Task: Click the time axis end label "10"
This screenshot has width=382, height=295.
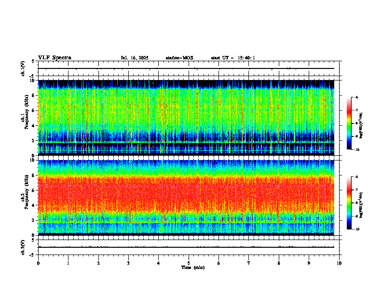Action: click(339, 263)
